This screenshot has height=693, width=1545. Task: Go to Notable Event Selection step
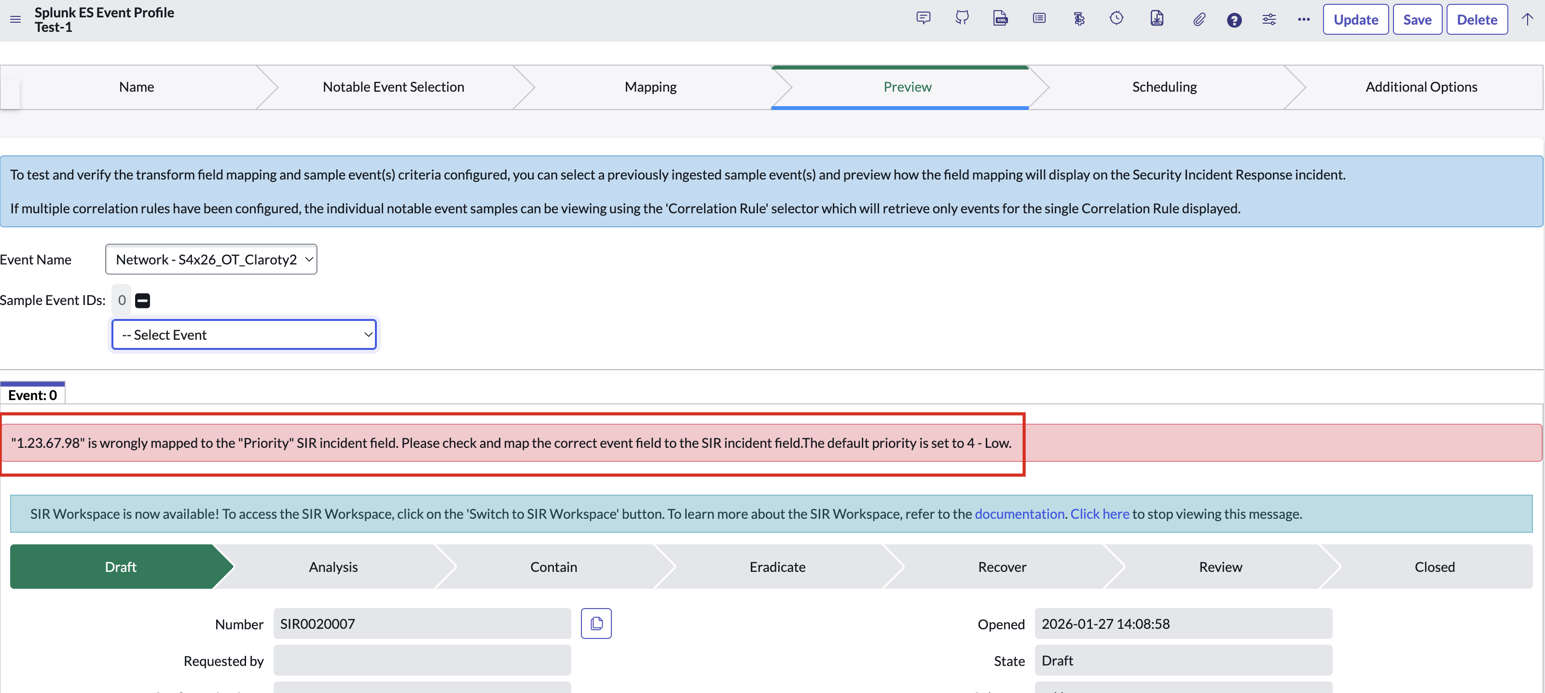(393, 87)
